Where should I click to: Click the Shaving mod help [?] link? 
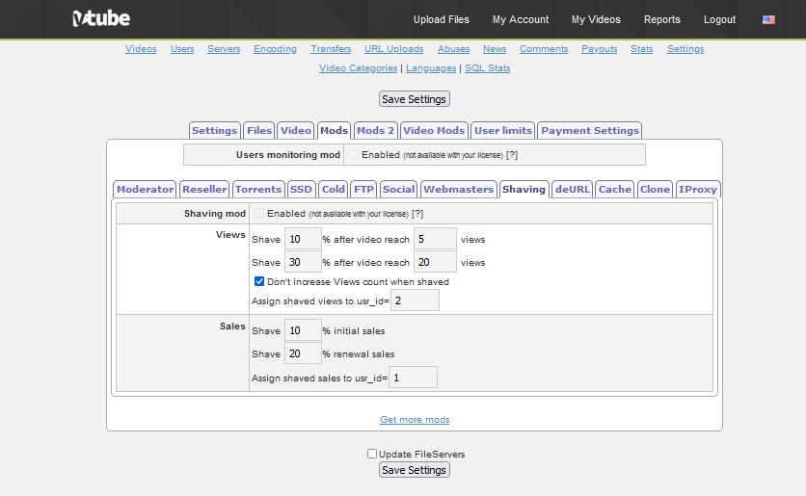(417, 214)
